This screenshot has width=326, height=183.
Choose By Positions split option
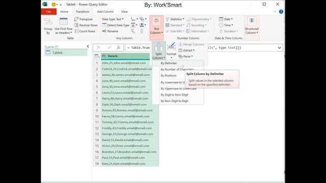click(x=169, y=76)
